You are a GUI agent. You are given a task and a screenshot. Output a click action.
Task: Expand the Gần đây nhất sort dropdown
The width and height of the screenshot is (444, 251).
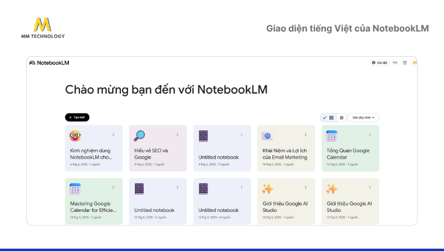click(x=363, y=118)
